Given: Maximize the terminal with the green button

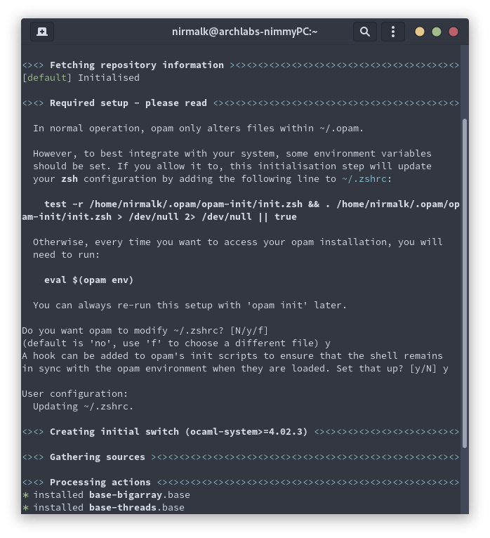Looking at the screenshot, I should coord(437,32).
